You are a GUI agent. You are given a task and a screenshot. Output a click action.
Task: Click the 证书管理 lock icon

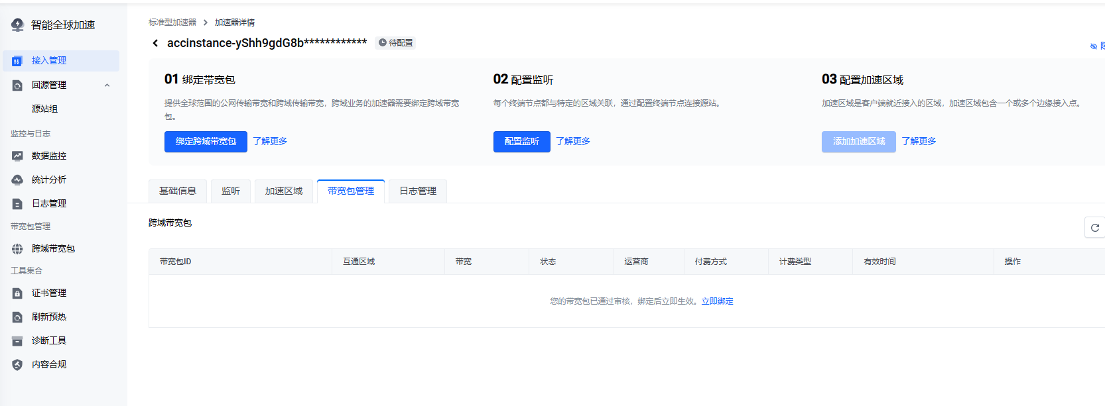click(17, 293)
